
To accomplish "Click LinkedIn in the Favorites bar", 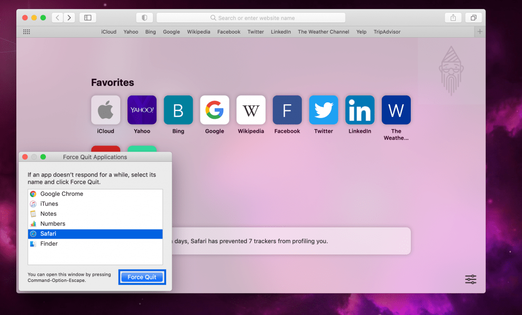I will [x=281, y=32].
